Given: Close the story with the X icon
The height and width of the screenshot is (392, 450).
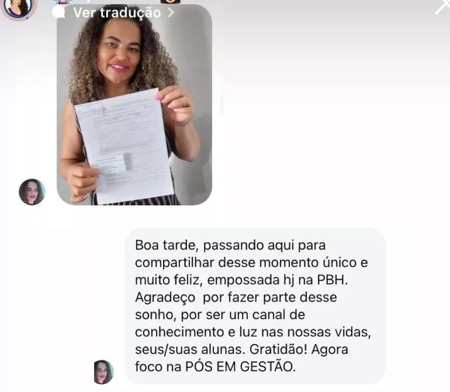Looking at the screenshot, I should tap(442, 7).
